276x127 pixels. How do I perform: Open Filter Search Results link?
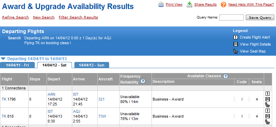coord(78,17)
